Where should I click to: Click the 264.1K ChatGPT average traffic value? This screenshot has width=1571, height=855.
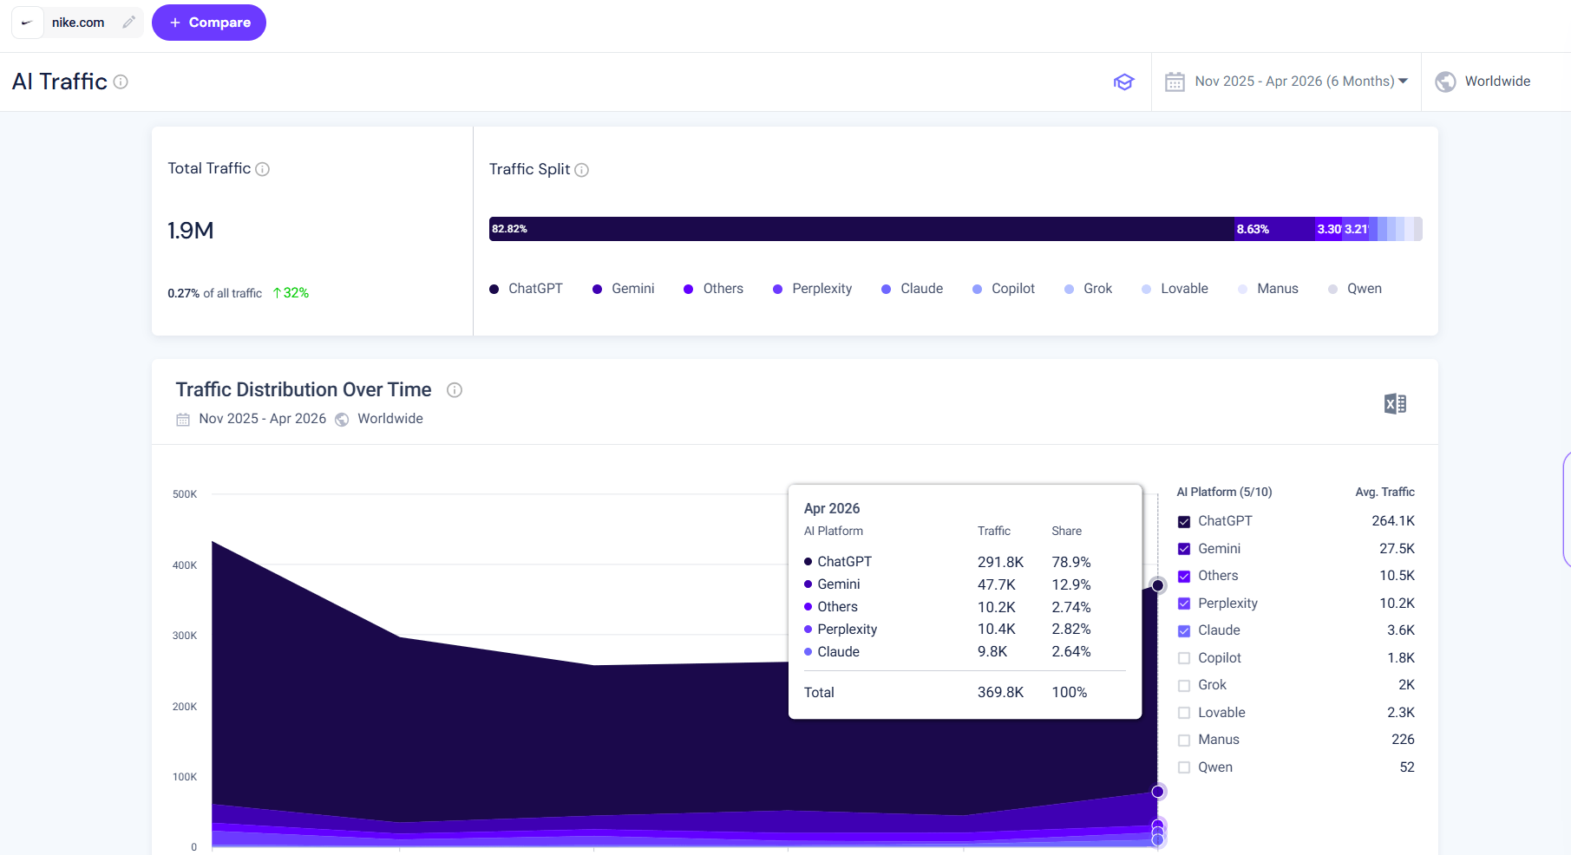pyautogui.click(x=1393, y=521)
